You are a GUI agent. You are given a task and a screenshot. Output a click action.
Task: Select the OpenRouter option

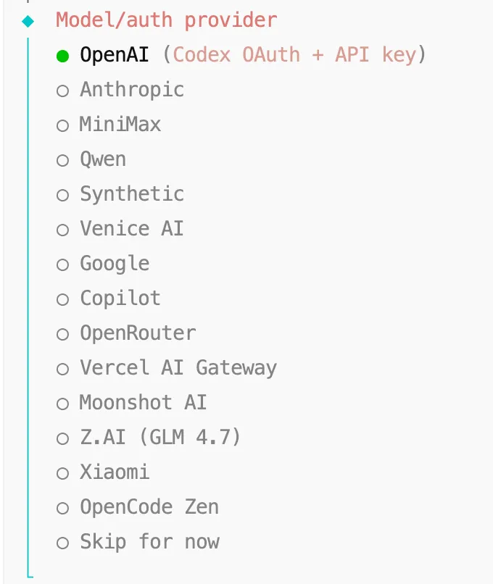63,334
